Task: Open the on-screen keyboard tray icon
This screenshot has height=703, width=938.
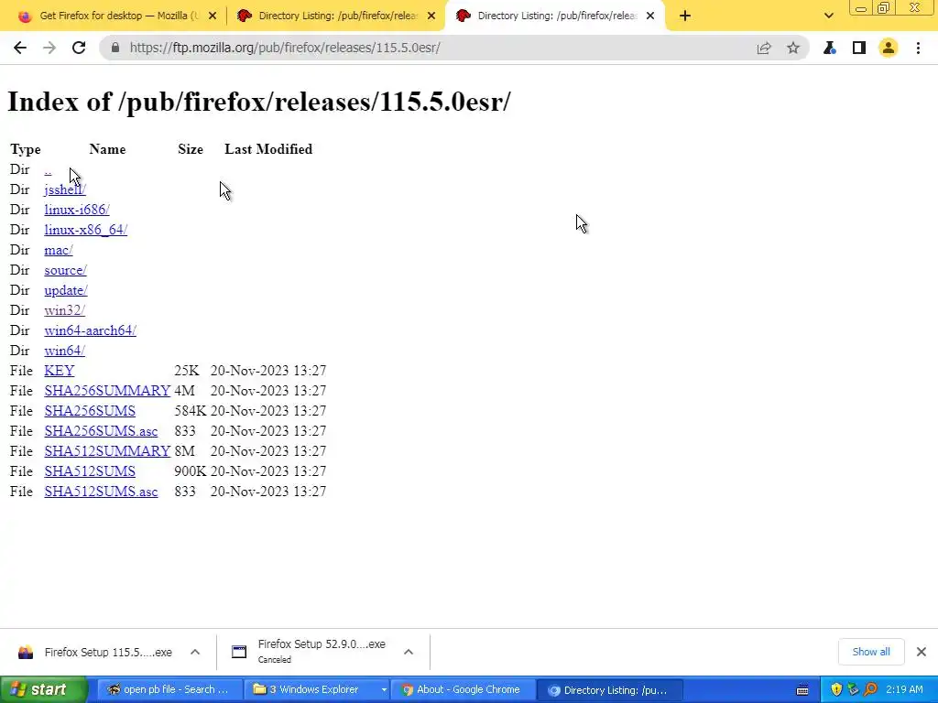Action: pos(802,690)
